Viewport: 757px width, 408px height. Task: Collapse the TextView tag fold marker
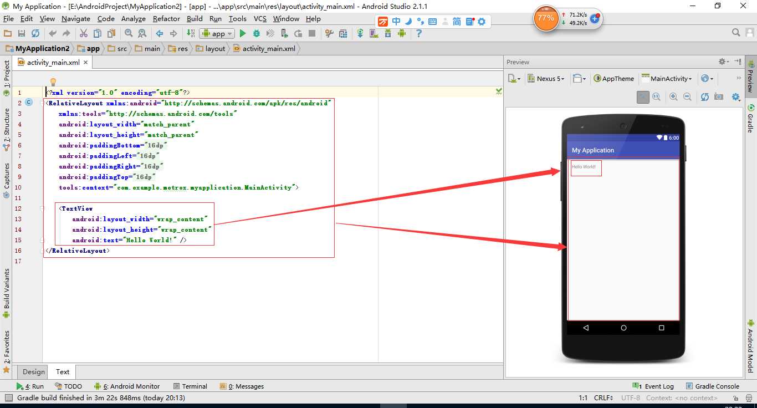click(42, 208)
